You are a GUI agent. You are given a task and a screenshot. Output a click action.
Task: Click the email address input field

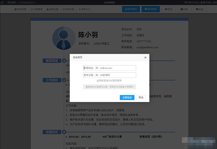tap(109, 68)
